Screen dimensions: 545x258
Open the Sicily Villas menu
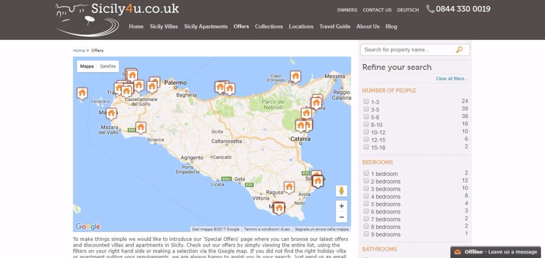(164, 26)
